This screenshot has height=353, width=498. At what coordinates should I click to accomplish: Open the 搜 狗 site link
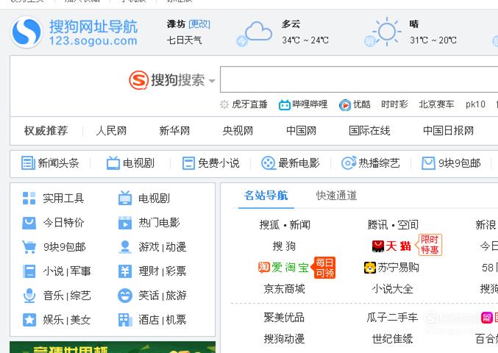(284, 246)
